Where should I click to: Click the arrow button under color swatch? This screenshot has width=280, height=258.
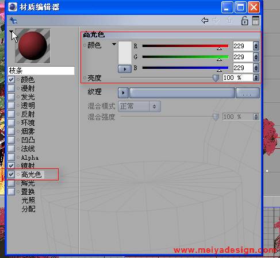click(x=125, y=69)
